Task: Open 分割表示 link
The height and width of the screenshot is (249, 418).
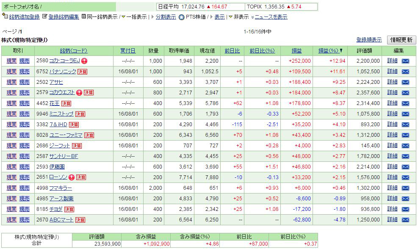Action: pos(166,17)
